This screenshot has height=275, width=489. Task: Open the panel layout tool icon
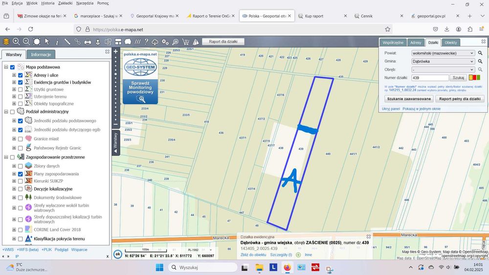[118, 42]
